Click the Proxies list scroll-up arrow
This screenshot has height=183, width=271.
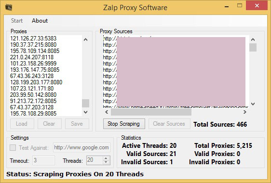point(85,39)
